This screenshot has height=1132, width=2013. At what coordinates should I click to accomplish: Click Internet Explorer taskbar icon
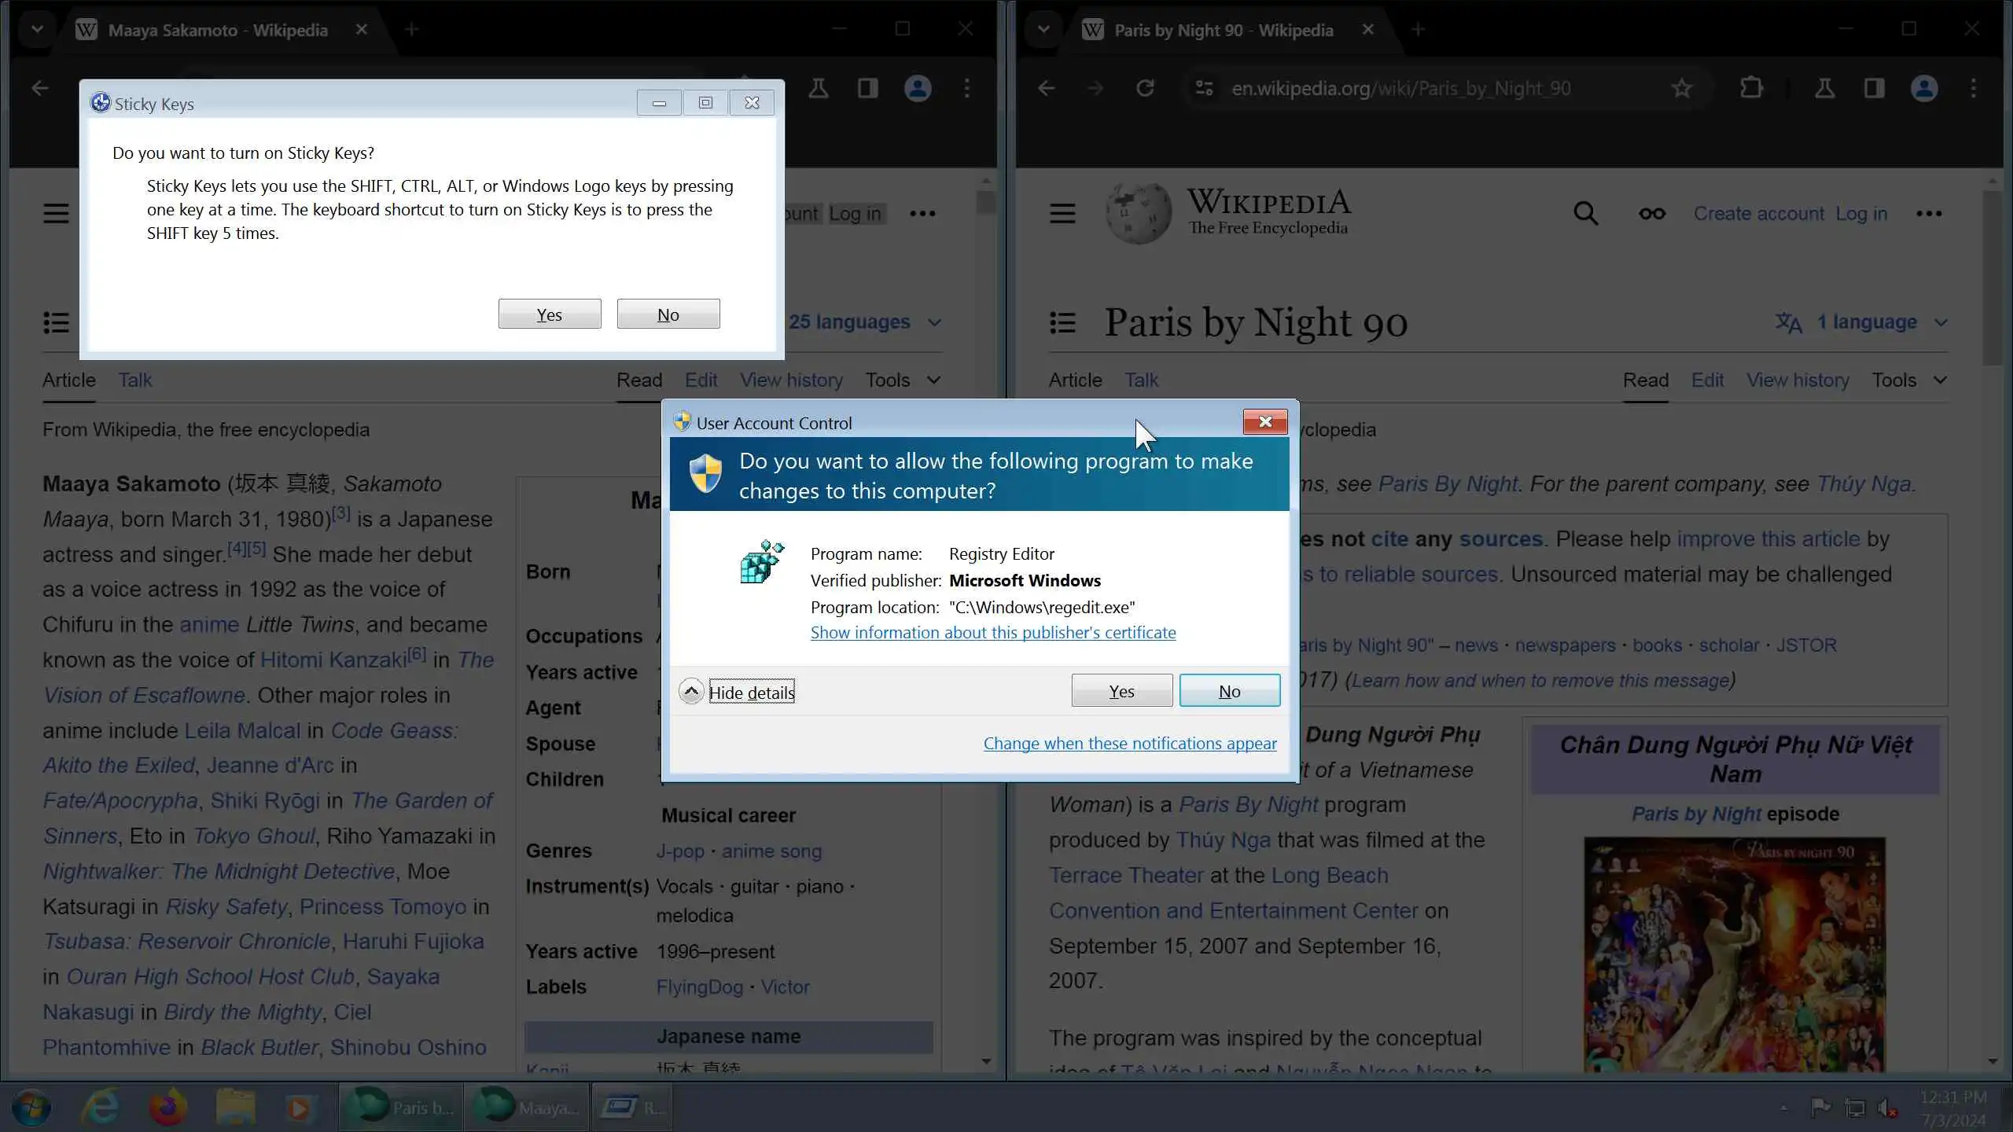click(x=101, y=1108)
